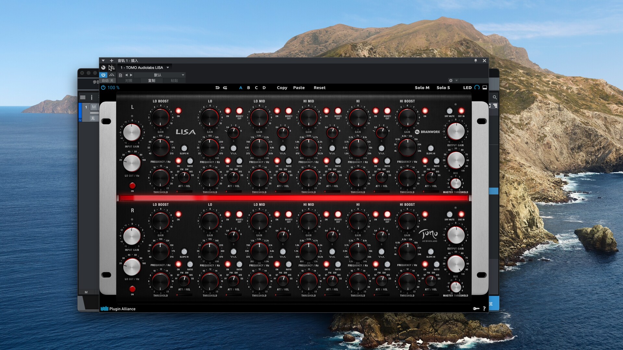623x350 pixels.
Task: Open the gear settings of plugin header
Action: (x=451, y=80)
